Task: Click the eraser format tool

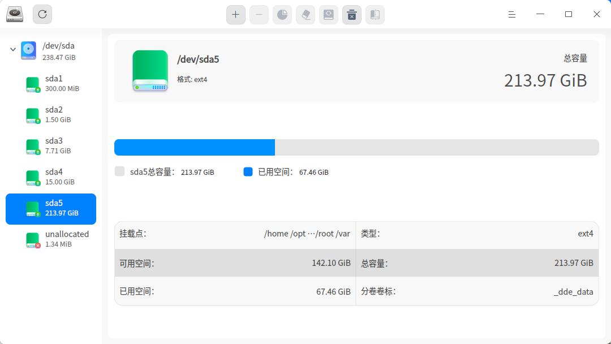Action: 305,15
